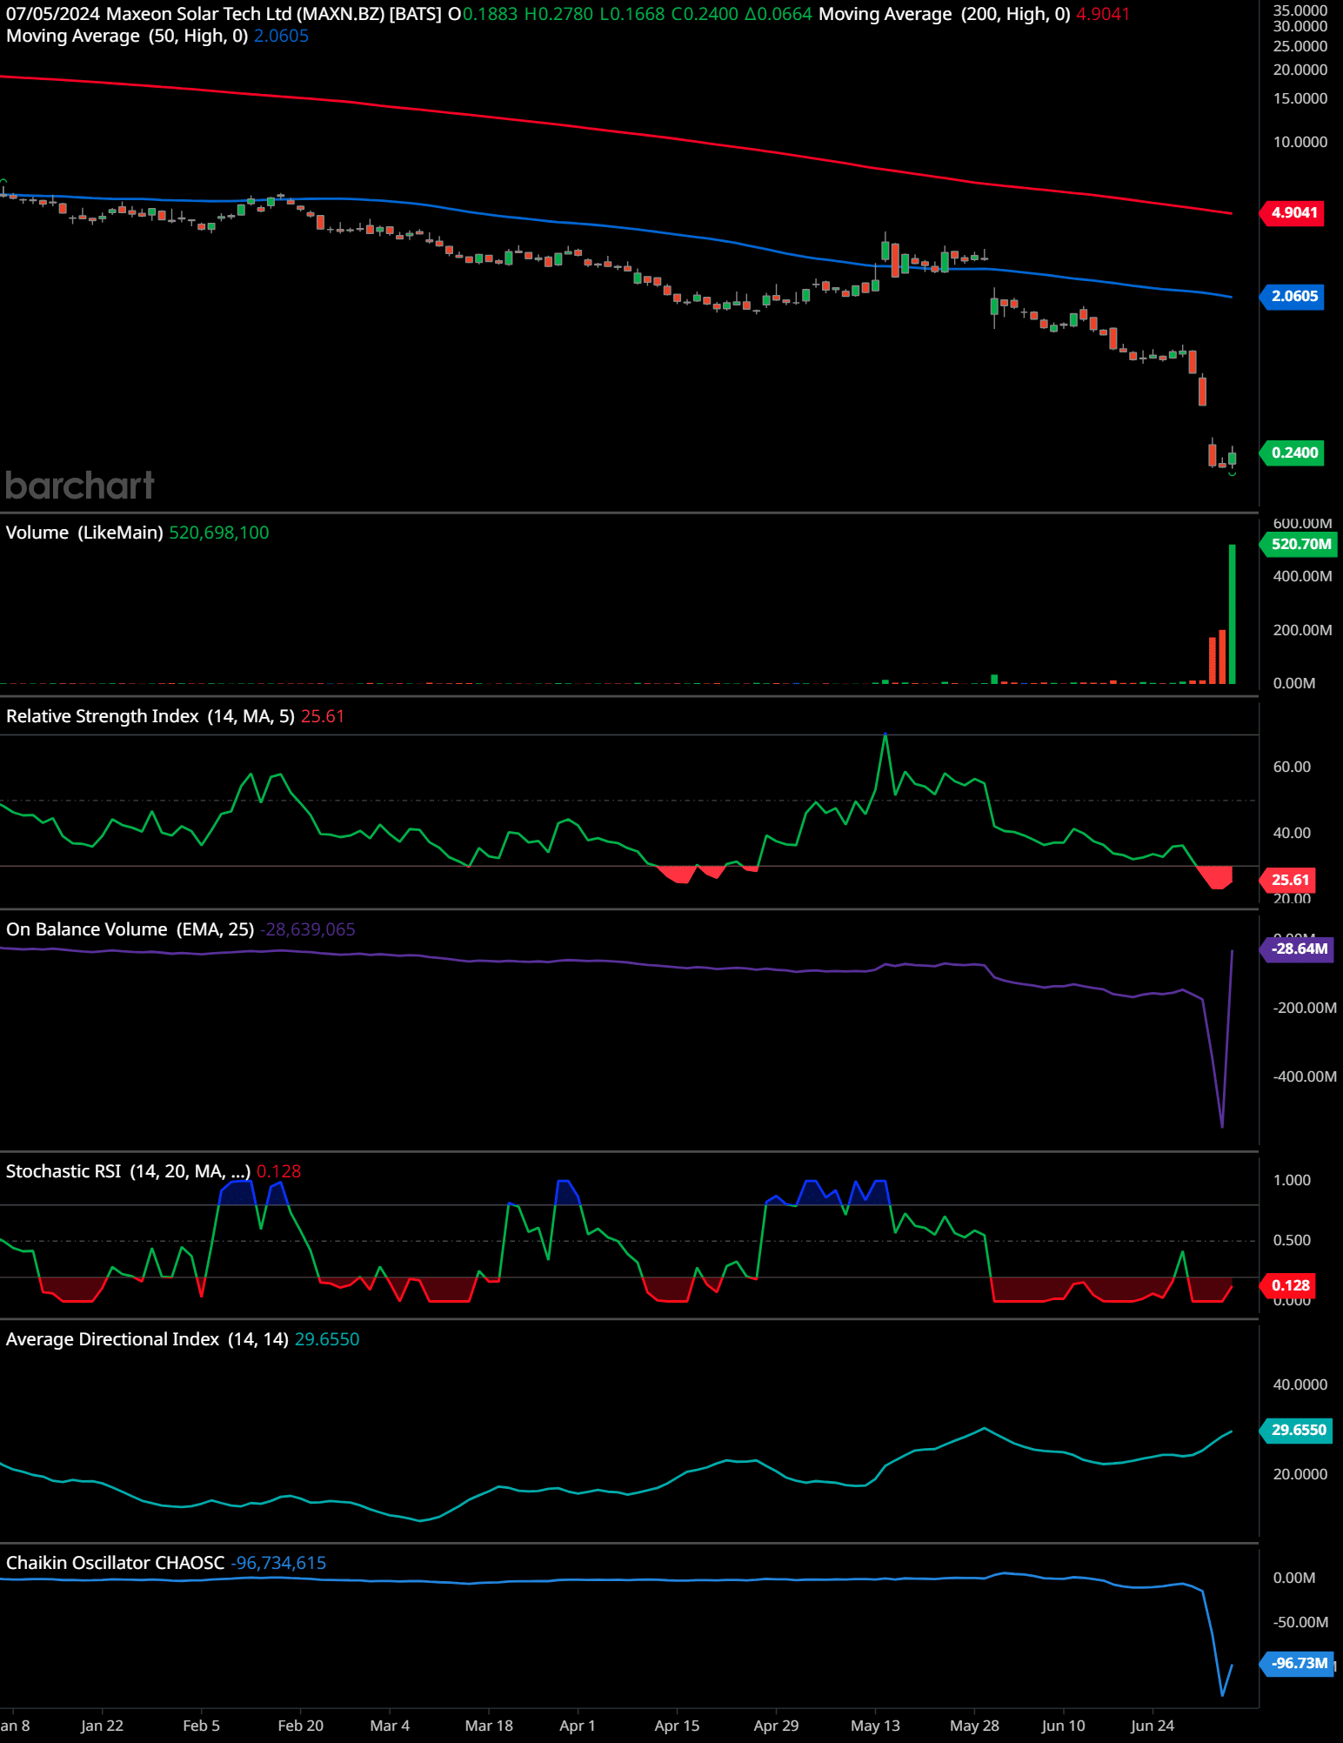Click the RSI value 25.61 beside label

point(323,716)
